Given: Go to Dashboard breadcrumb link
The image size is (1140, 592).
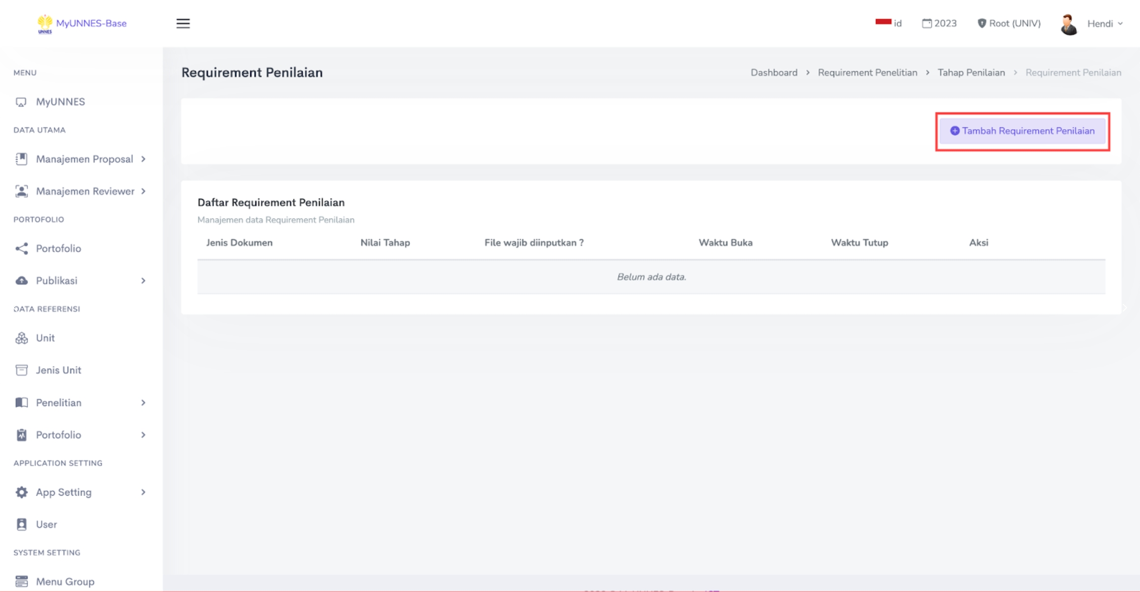Looking at the screenshot, I should pos(774,73).
